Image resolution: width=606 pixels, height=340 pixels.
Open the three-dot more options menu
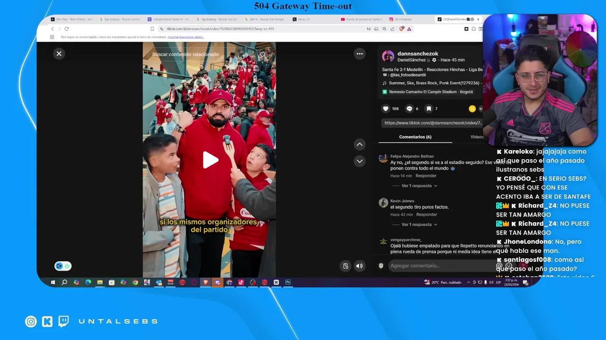tap(359, 54)
